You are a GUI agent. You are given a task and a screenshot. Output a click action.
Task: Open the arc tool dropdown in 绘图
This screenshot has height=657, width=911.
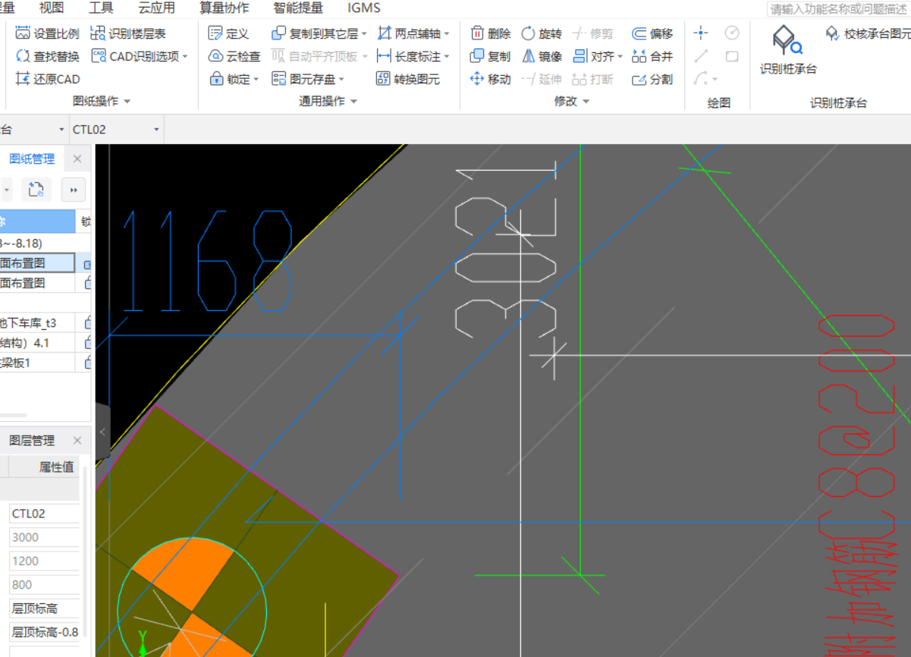click(715, 80)
